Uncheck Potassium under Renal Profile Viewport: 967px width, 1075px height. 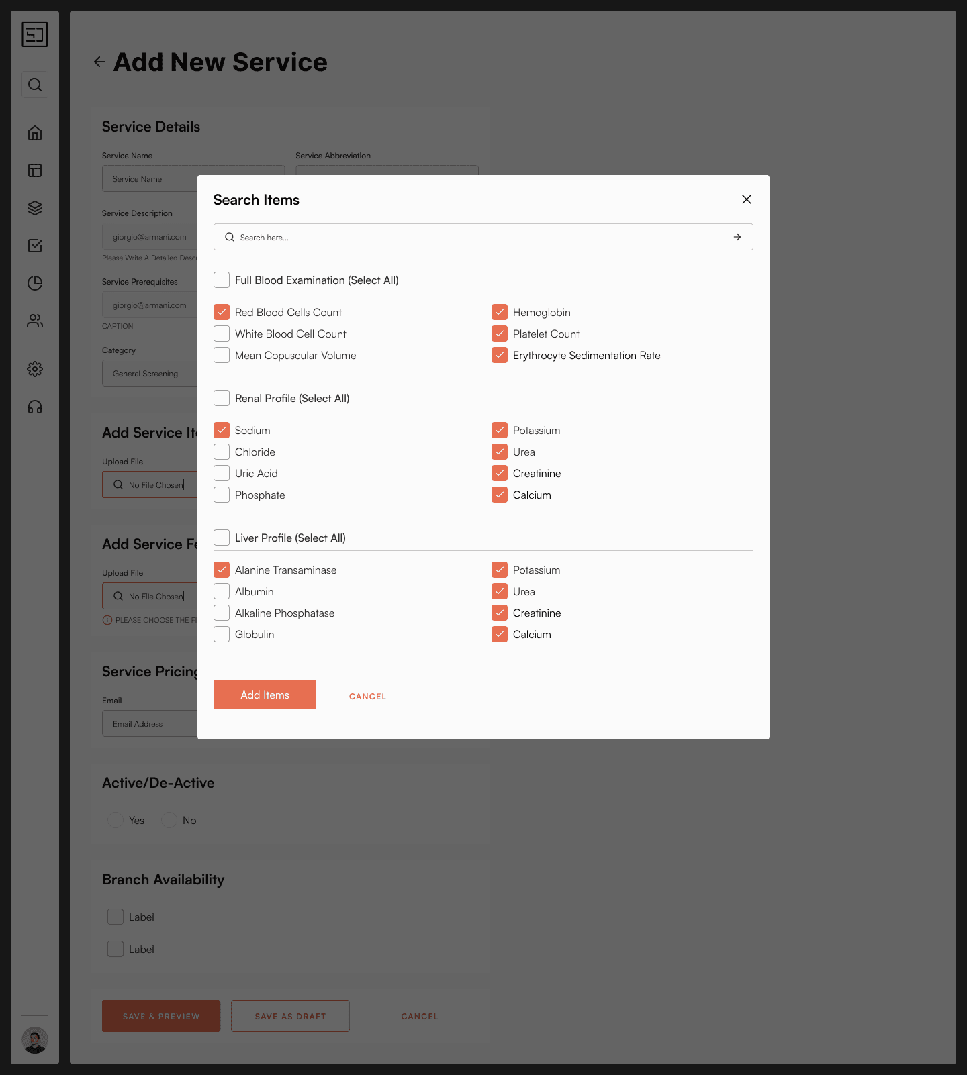500,430
